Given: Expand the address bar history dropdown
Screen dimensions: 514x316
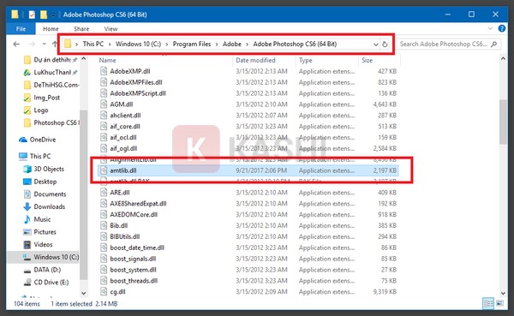Looking at the screenshot, I should 376,45.
